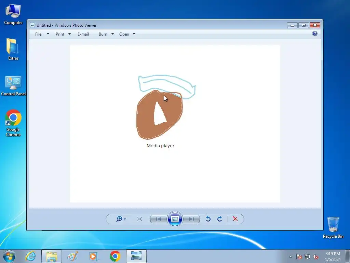Select the Recycle Bin icon
This screenshot has height=263, width=350.
333,227
